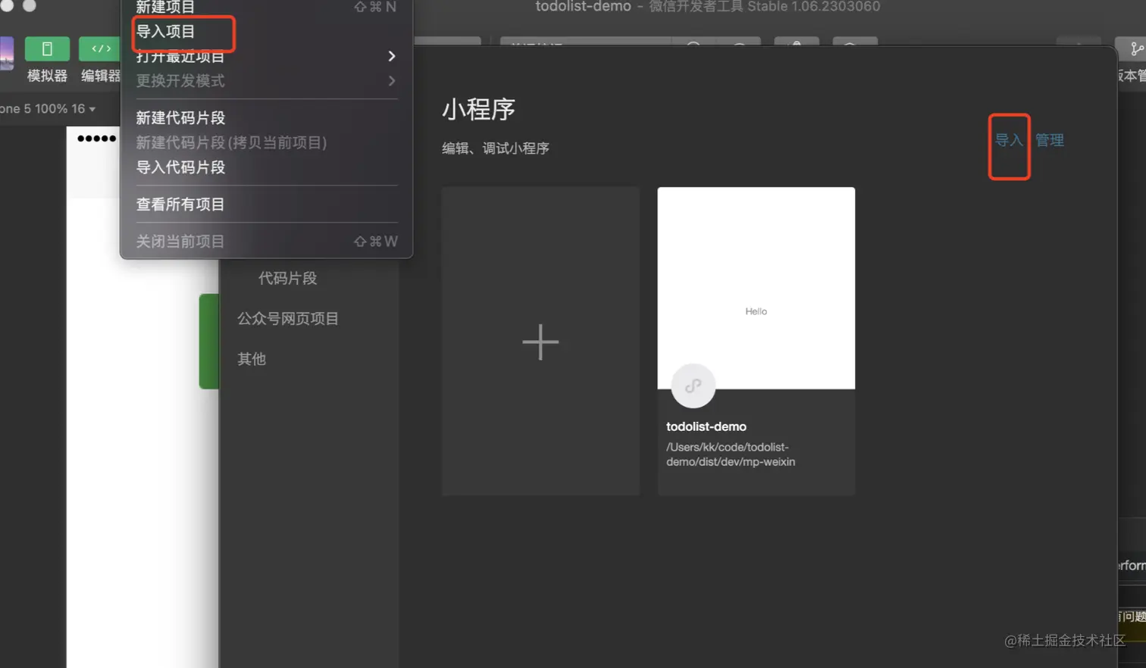Click the todolist-demo project name
Viewport: 1146px width, 668px height.
pyautogui.click(x=706, y=427)
